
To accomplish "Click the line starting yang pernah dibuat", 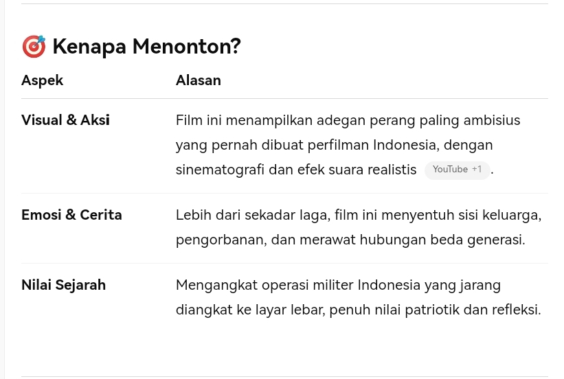I will (334, 146).
